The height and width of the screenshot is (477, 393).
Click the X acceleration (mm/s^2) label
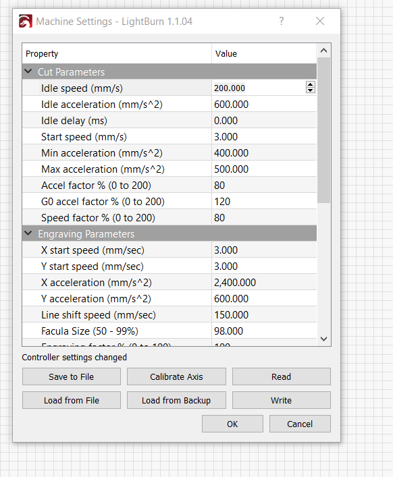pos(96,282)
